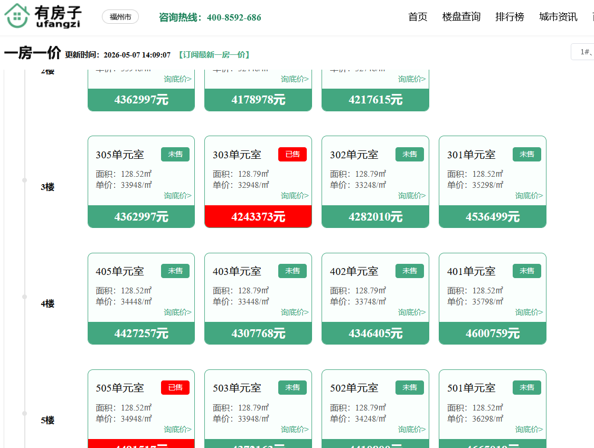Click 询底价 link on unit 403

pos(295,312)
